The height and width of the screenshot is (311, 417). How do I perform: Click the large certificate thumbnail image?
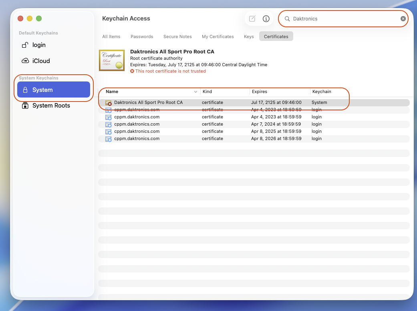point(112,60)
